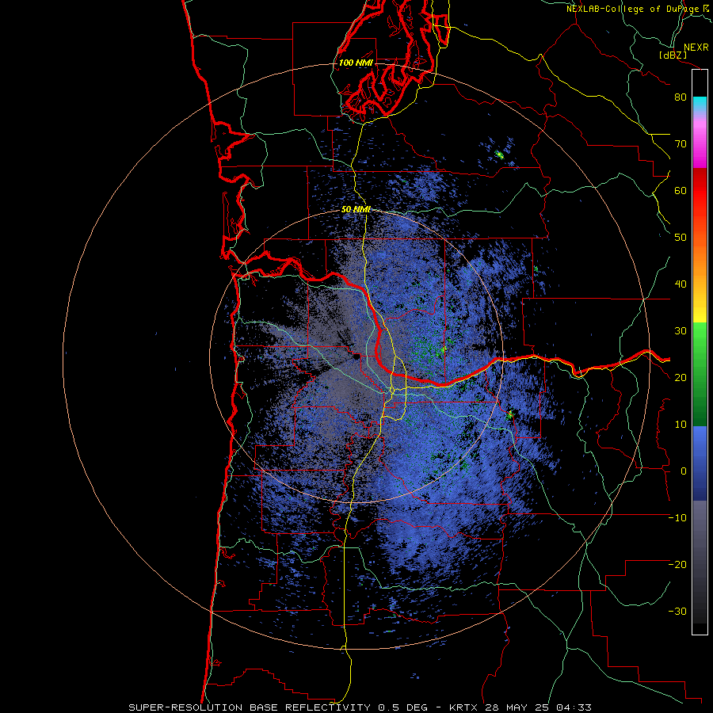This screenshot has width=713, height=713.
Task: Click the 40 value on the dBZ scale
Action: point(681,284)
